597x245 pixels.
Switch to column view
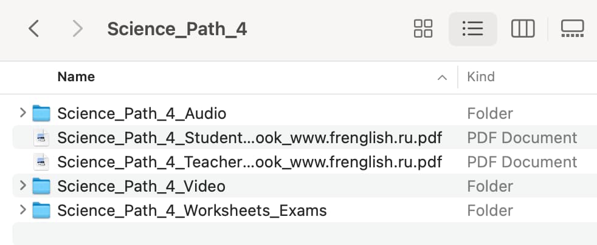click(x=523, y=29)
